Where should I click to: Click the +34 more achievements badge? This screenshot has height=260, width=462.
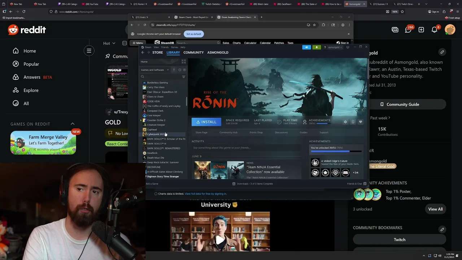pos(356,173)
